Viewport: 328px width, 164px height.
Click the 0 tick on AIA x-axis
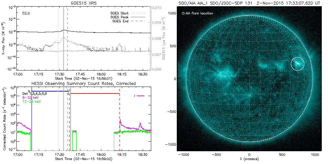tap(249, 155)
